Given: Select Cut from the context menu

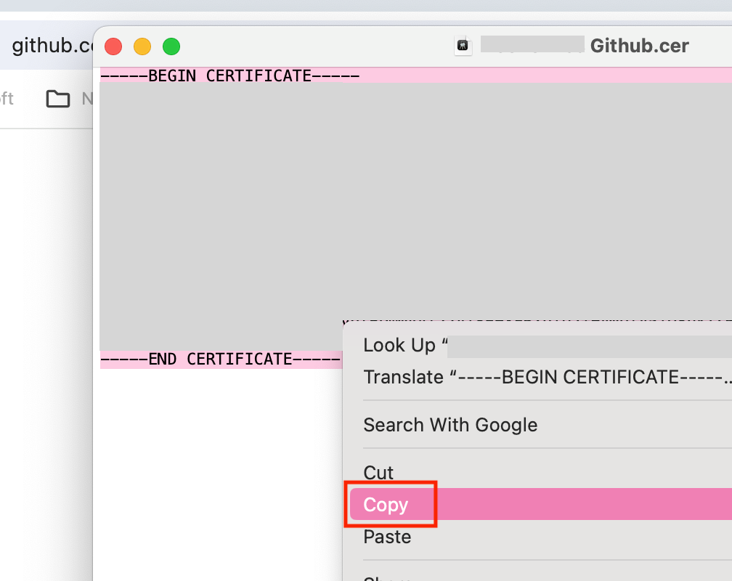Looking at the screenshot, I should [x=378, y=472].
